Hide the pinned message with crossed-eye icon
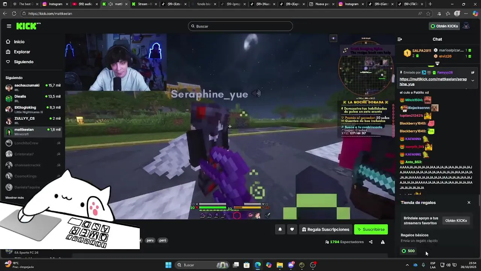Image resolution: width=481 pixels, height=271 pixels. coord(473,73)
